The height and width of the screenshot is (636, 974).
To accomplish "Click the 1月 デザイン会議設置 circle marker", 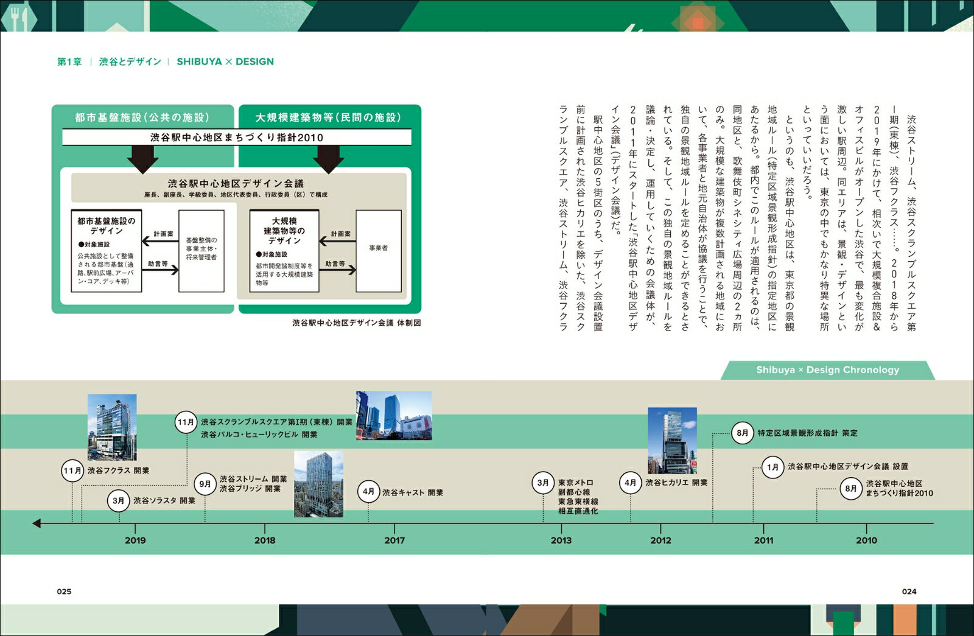I will click(773, 467).
